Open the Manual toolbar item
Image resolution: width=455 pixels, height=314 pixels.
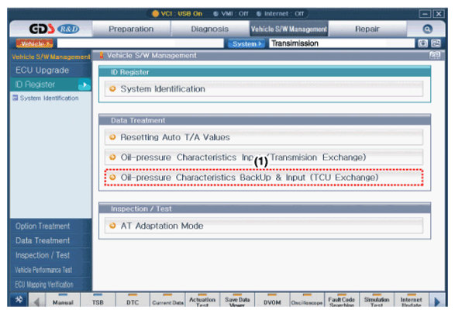point(63,300)
